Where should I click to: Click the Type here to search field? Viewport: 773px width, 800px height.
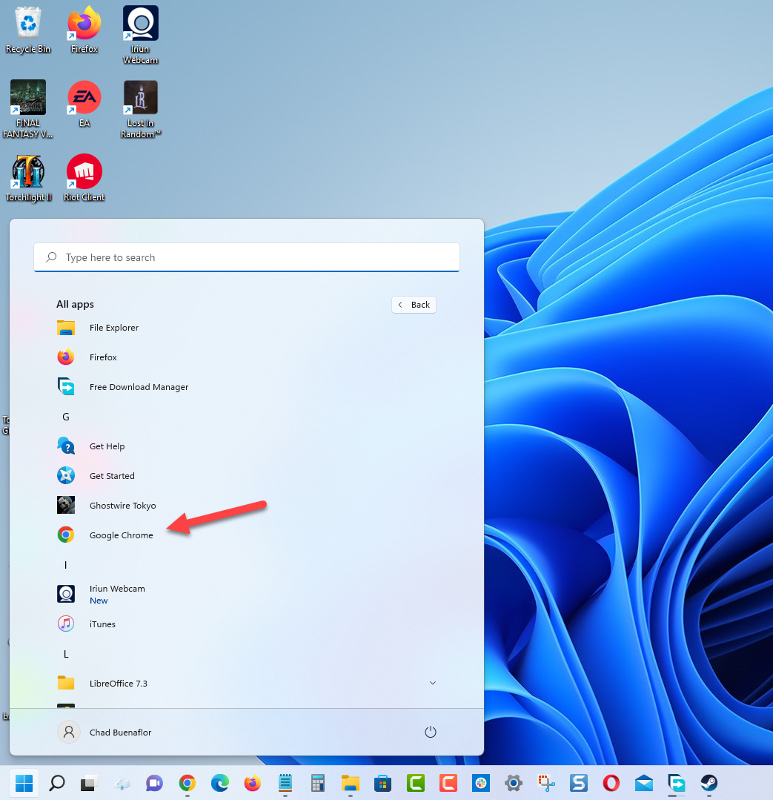(247, 257)
